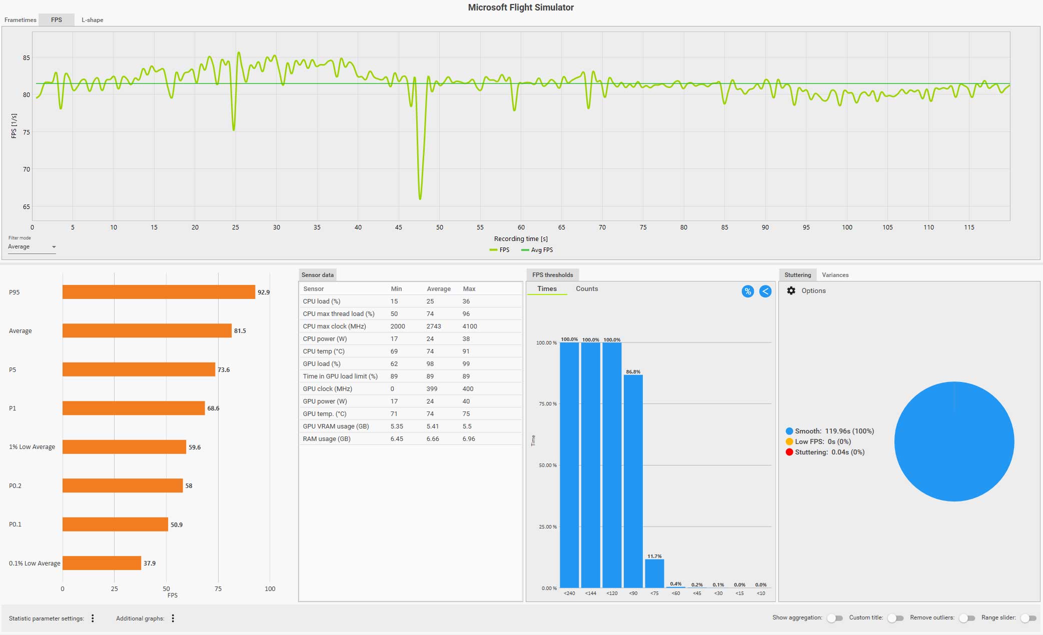Click the Options label in Stuttering panel
This screenshot has height=635, width=1043.
pos(813,290)
